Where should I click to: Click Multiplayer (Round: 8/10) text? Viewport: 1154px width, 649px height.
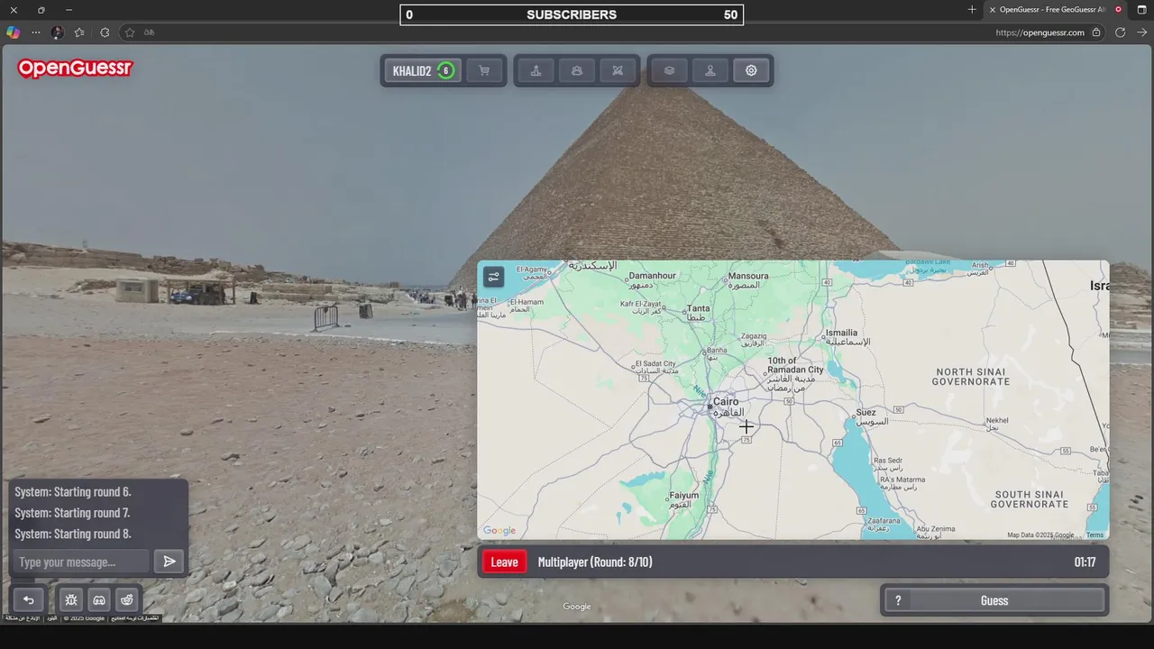pyautogui.click(x=595, y=562)
